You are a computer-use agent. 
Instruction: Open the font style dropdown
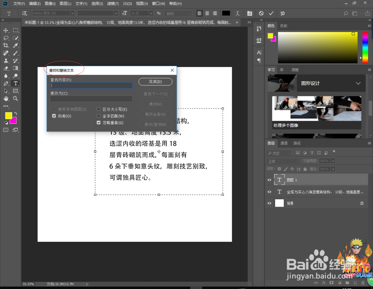(x=116, y=13)
